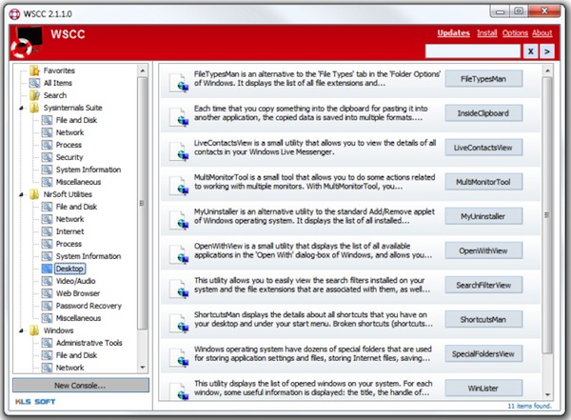The height and width of the screenshot is (420, 571).
Task: Click the New Console button
Action: [81, 386]
